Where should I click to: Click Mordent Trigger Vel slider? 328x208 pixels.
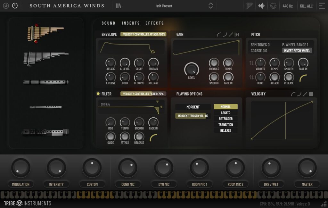pos(193,116)
